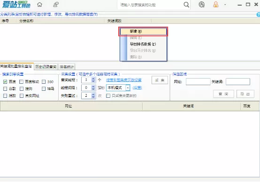Sort by the 关键词 results column header

pos(191,106)
